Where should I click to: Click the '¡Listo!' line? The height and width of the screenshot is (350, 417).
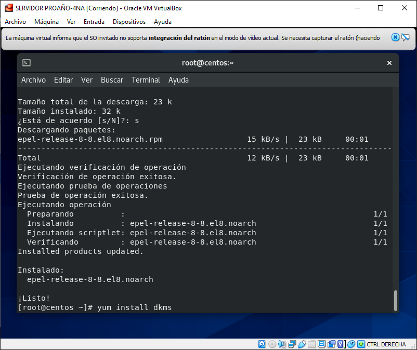tap(34, 298)
